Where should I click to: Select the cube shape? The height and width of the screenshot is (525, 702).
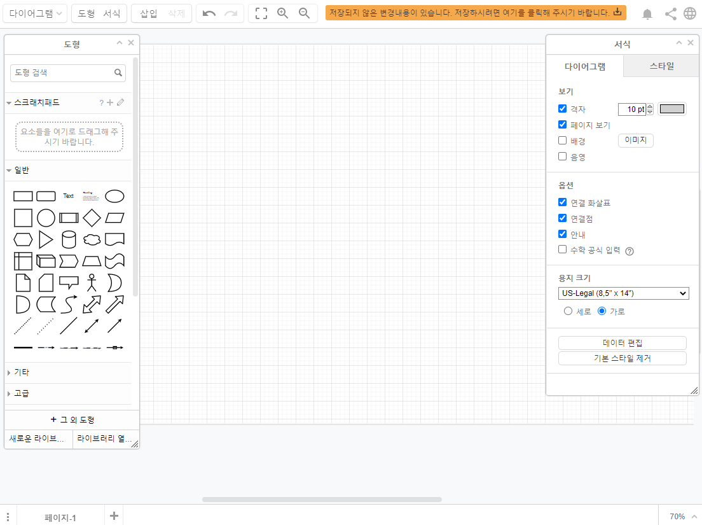pyautogui.click(x=46, y=261)
